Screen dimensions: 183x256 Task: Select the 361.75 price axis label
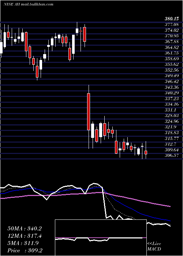(172, 53)
